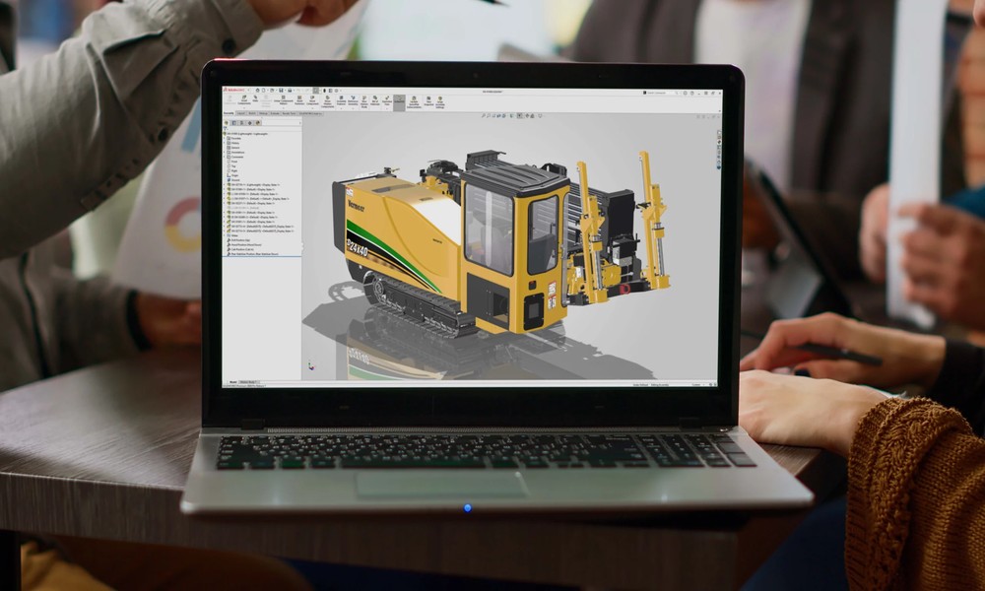The image size is (985, 591).
Task: Switch to the Assembly tab
Action: [x=230, y=113]
